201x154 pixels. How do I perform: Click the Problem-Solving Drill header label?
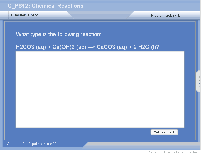click(168, 16)
